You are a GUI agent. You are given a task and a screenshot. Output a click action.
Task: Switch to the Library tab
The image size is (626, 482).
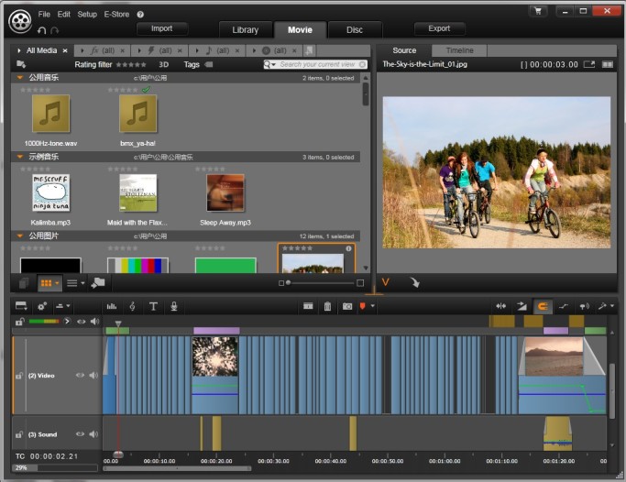click(x=245, y=29)
